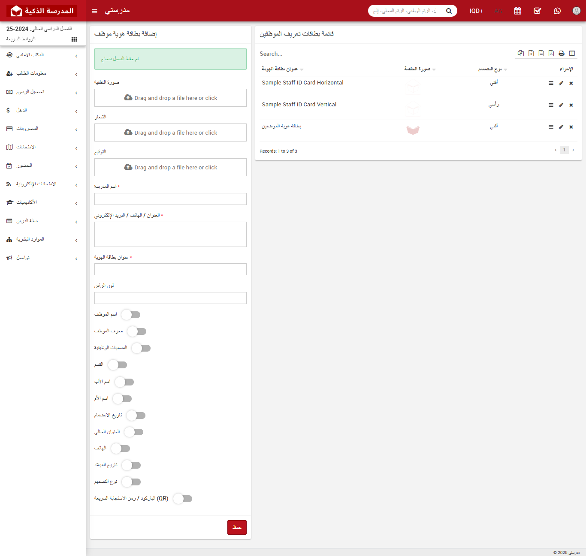Enable the تاريخ الميلاد toggle

(131, 465)
